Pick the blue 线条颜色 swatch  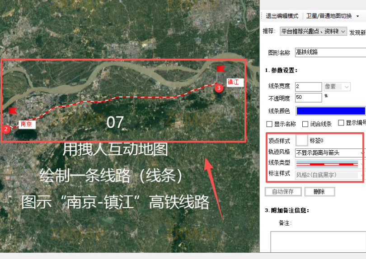pos(330,111)
